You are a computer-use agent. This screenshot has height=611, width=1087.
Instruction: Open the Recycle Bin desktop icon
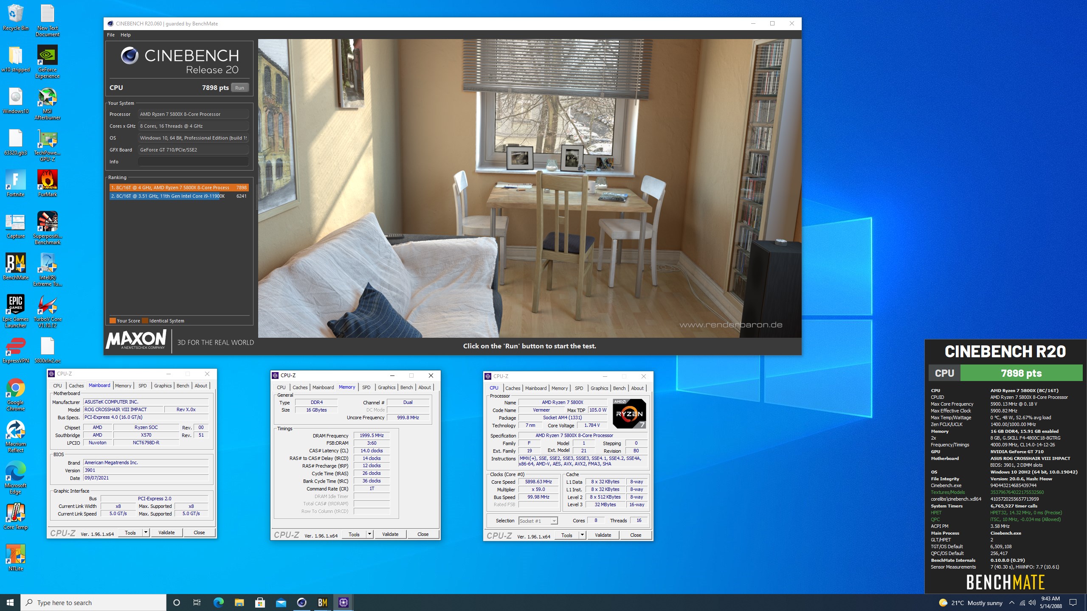(15, 17)
